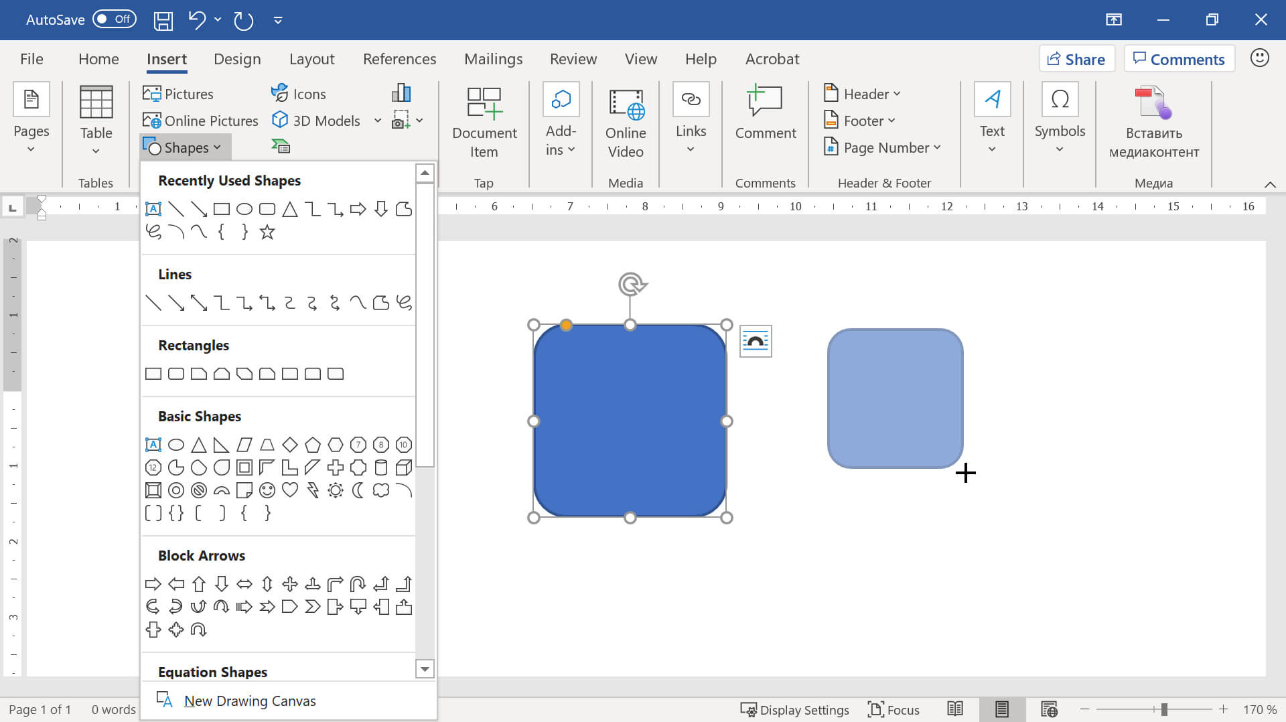
Task: Select the Heart shape in Basic Shapes
Action: (289, 490)
